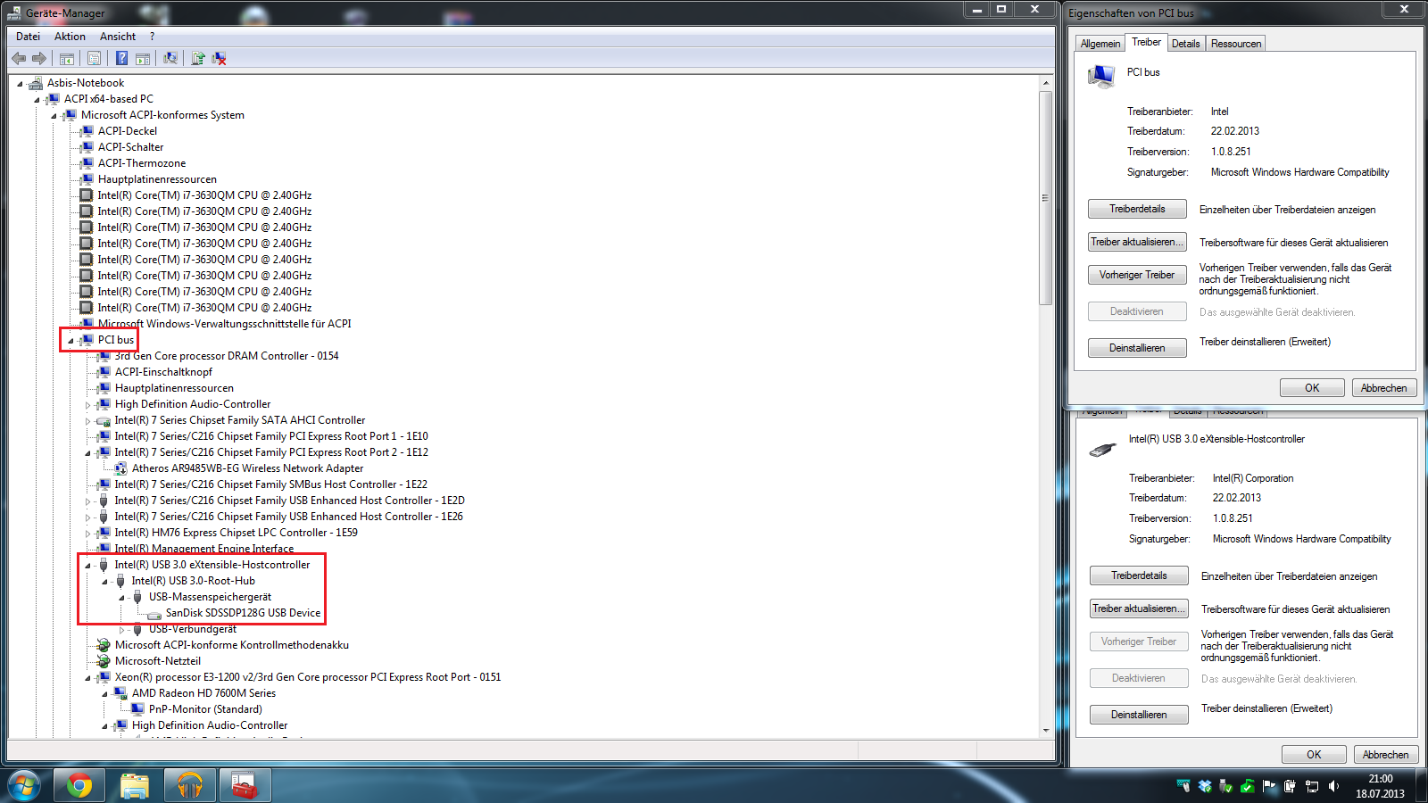Screen dimensions: 1428x803
Task: Expand USB Enhanced Host Controller 1E2D
Action: (x=87, y=501)
